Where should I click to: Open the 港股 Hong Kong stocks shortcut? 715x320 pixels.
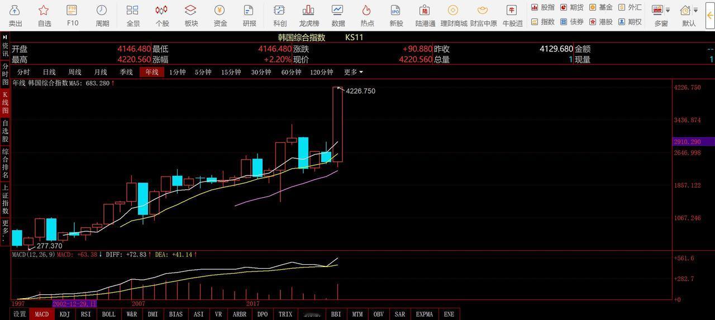tap(600, 22)
